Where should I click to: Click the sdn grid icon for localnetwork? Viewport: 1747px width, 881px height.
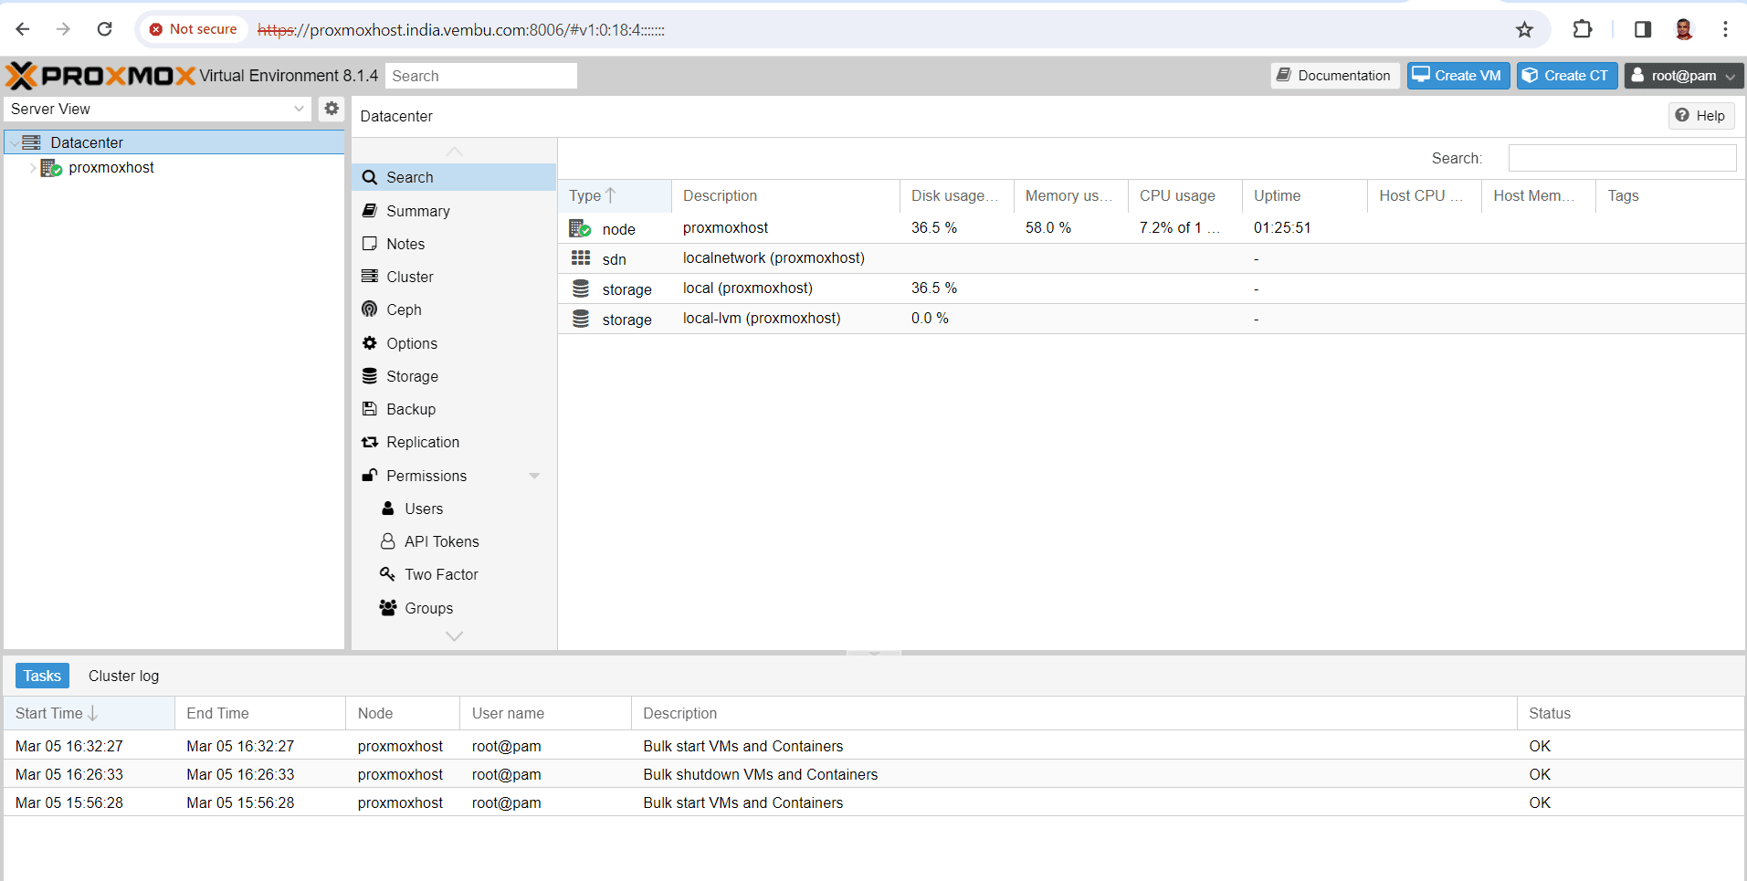coord(581,258)
